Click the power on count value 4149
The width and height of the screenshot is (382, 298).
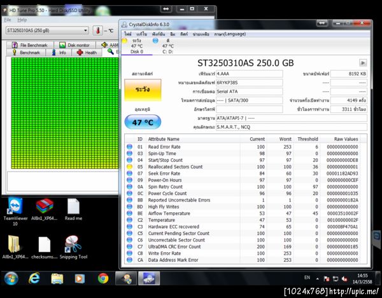[x=349, y=100]
